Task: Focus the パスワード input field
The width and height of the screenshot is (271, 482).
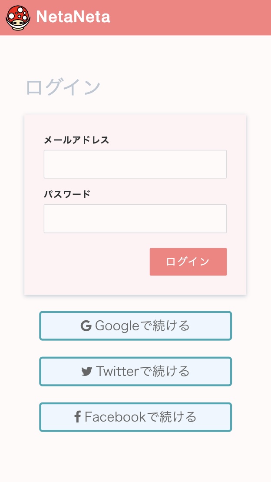Action: [x=135, y=219]
